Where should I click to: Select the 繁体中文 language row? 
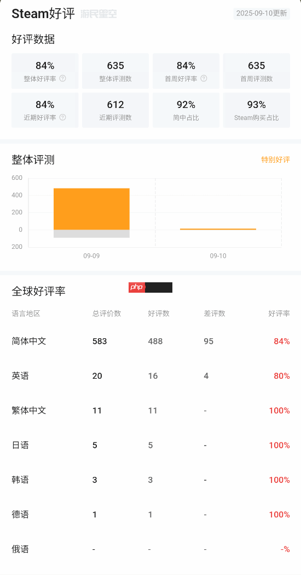point(150,411)
